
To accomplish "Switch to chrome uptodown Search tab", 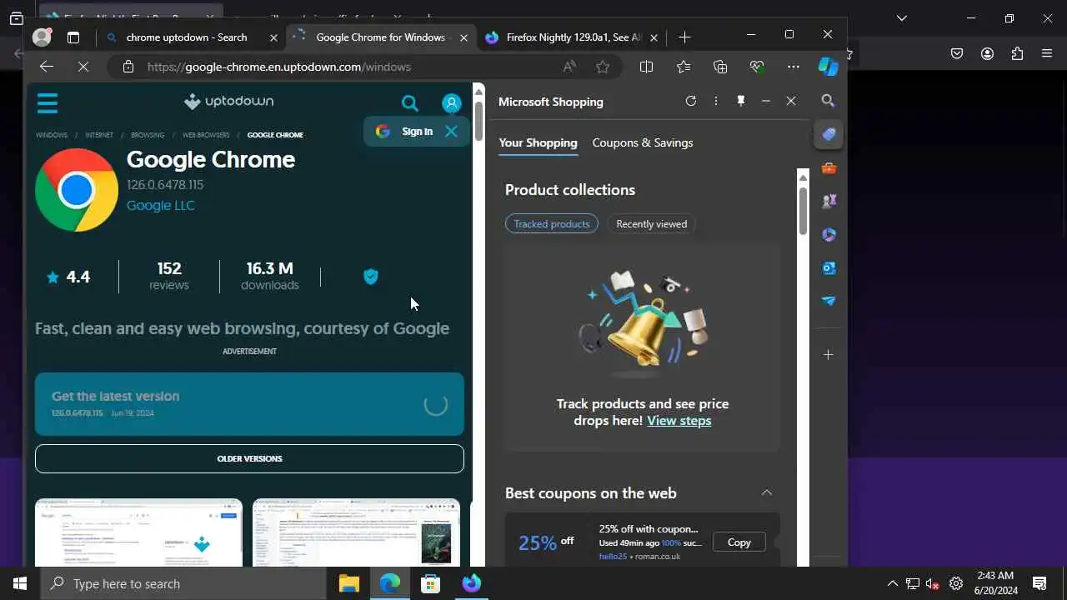I will tap(187, 37).
